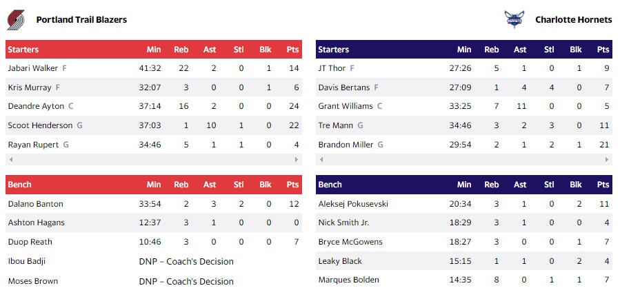
Task: Select Deandre Ayton in Blazers starters
Action: tap(36, 107)
